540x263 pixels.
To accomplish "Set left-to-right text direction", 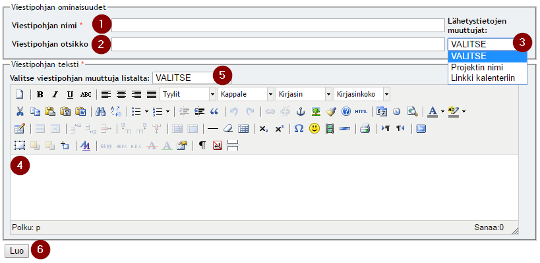I will tap(386, 129).
